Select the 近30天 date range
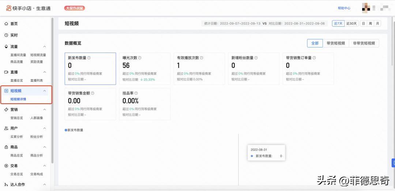This screenshot has width=395, height=191. [351, 24]
